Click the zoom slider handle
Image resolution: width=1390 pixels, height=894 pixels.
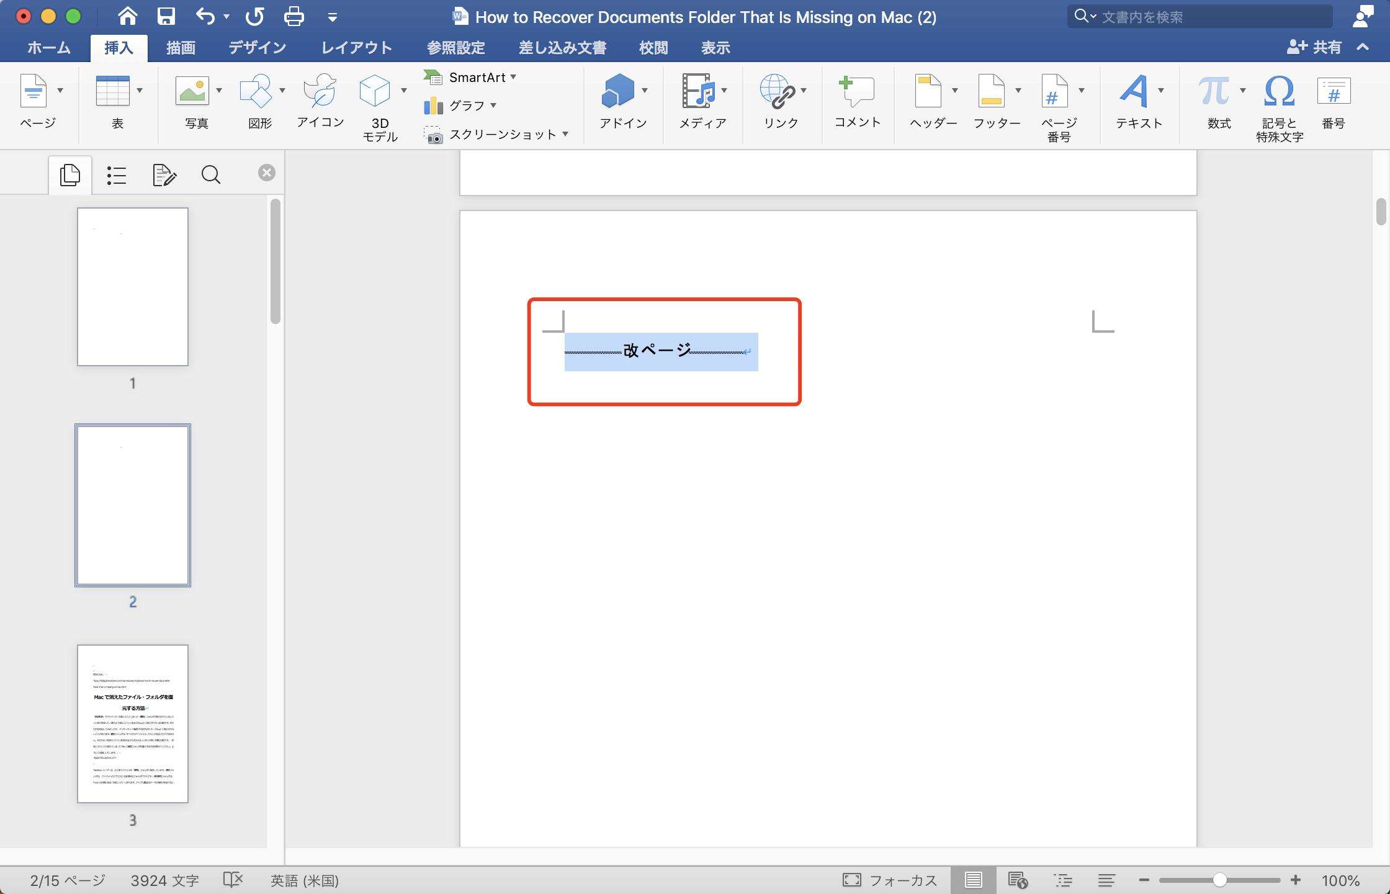point(1219,880)
